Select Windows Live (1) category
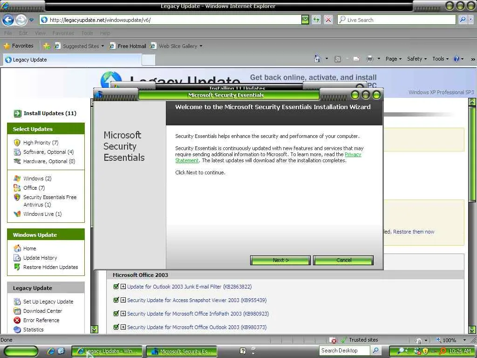Viewport: 477px width, 358px height. 42,214
